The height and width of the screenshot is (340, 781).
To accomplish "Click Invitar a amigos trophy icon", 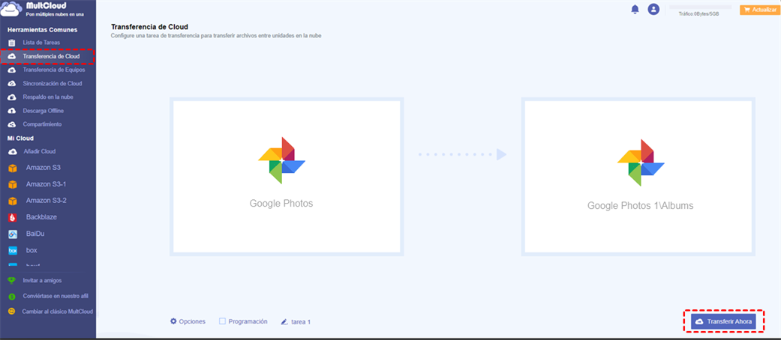I will (12, 281).
